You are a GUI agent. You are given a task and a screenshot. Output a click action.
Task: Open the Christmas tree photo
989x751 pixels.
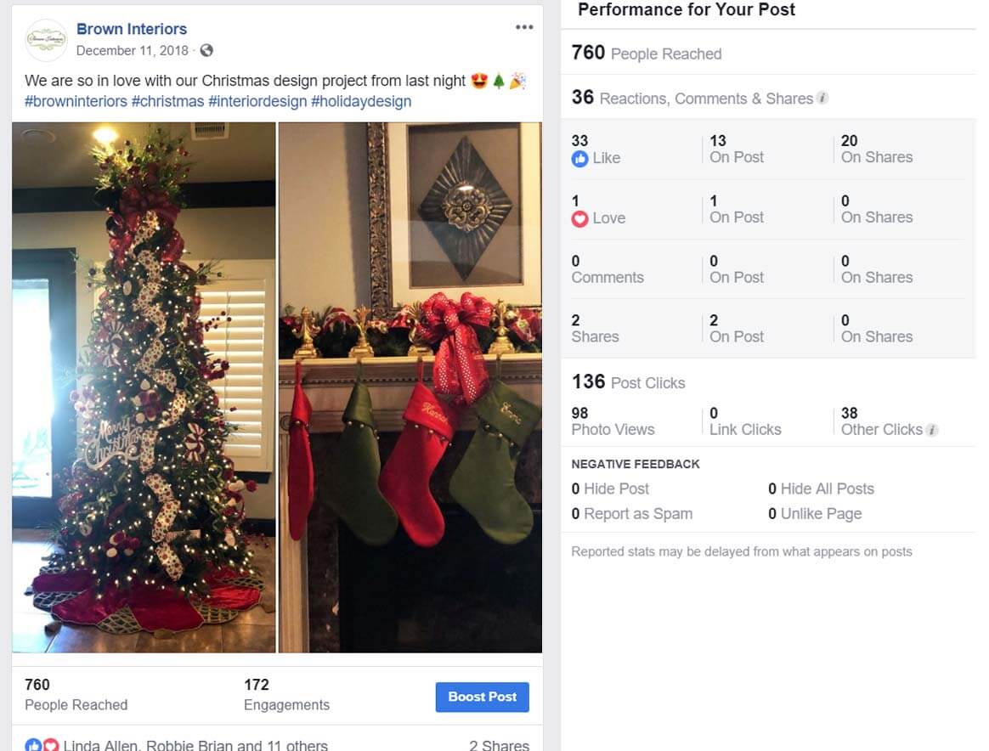(x=144, y=387)
